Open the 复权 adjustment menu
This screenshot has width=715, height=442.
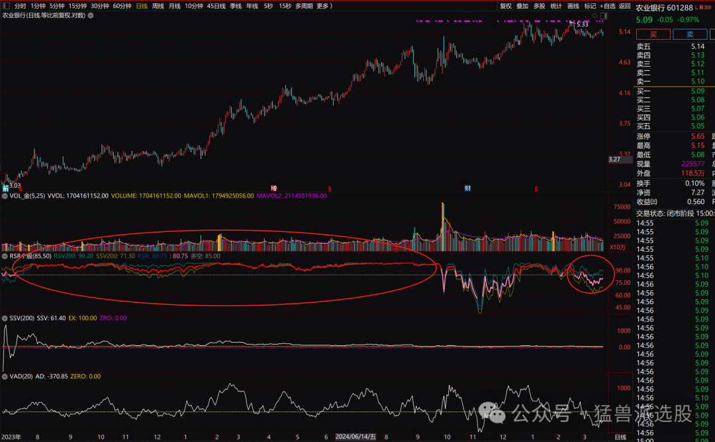click(506, 6)
